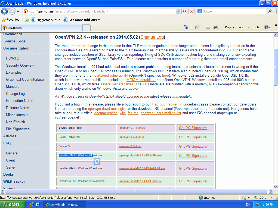
Task: Click vertical scrollbar down arrow
Action: click(275, 187)
